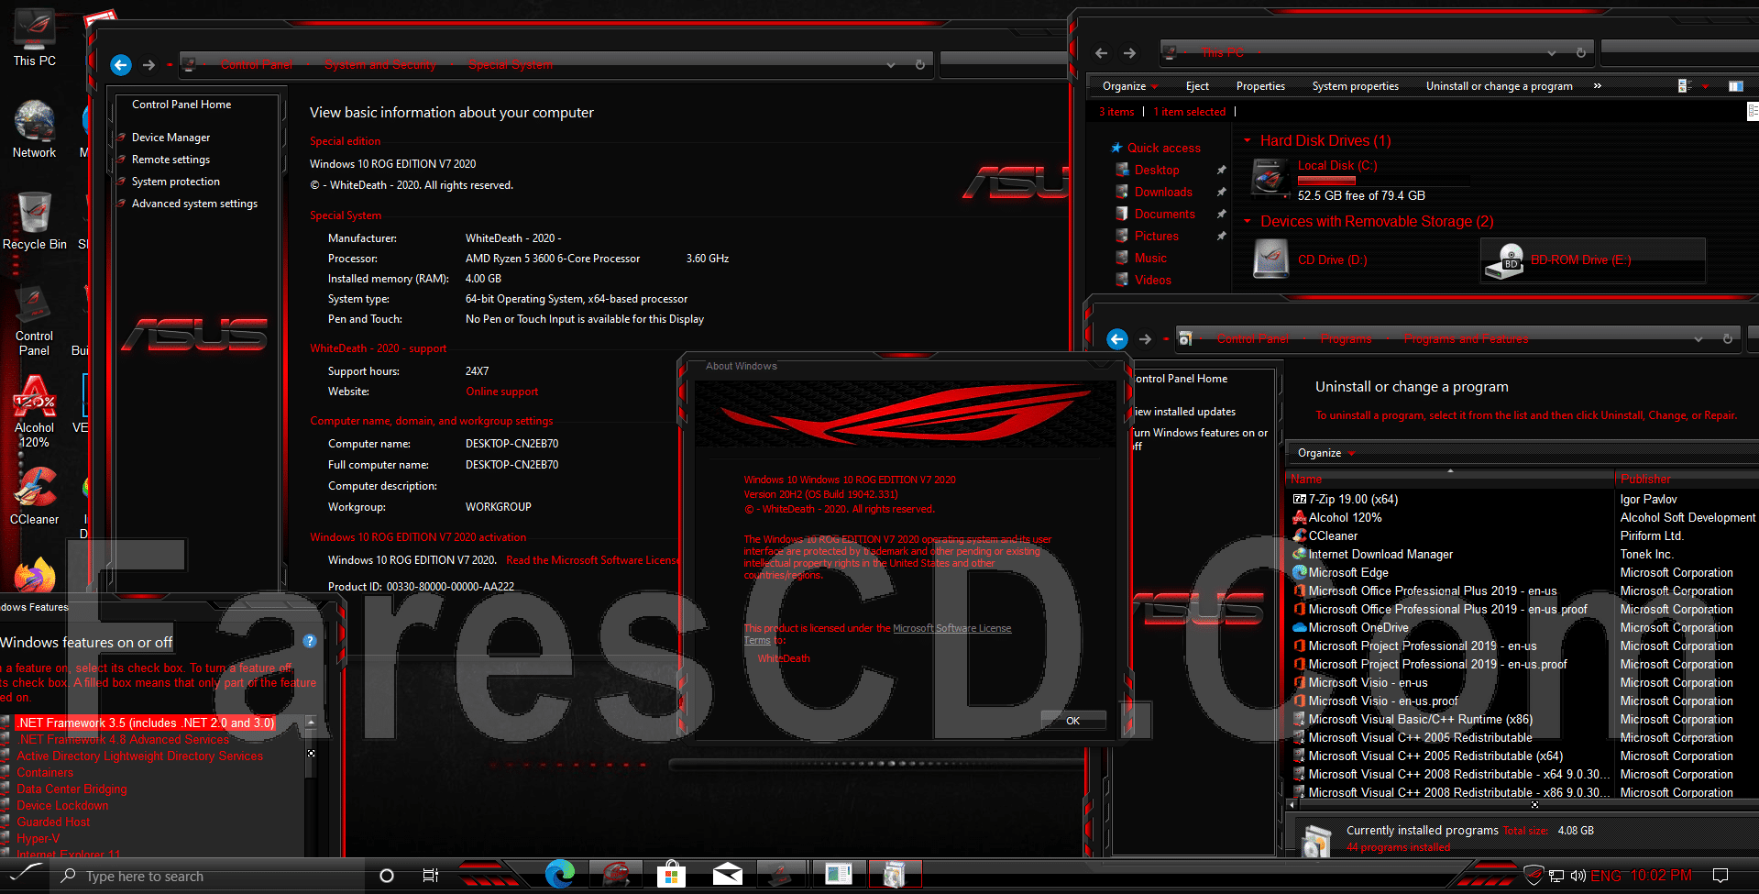Click OK in About Windows dialog
The image size is (1759, 894).
coord(1072,721)
